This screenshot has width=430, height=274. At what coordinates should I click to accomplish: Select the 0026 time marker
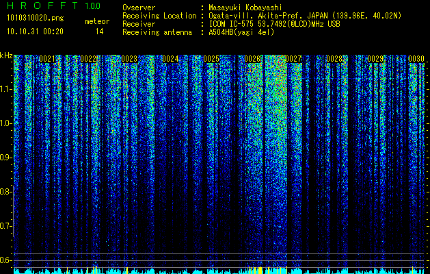pyautogui.click(x=252, y=59)
